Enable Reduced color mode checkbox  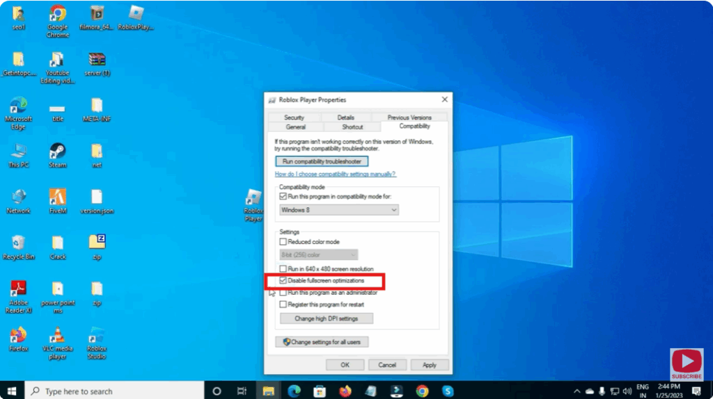pyautogui.click(x=283, y=242)
